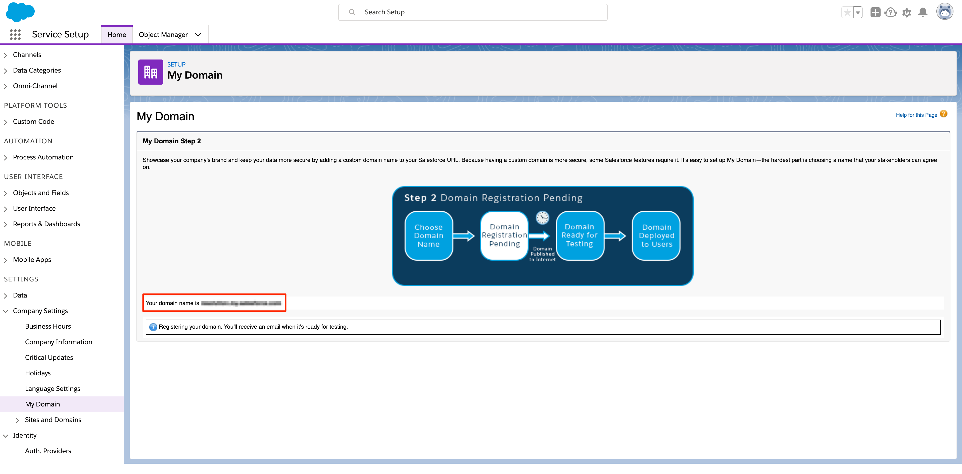Click the 'Your domain name is' text
The width and height of the screenshot is (962, 474).
coord(173,303)
